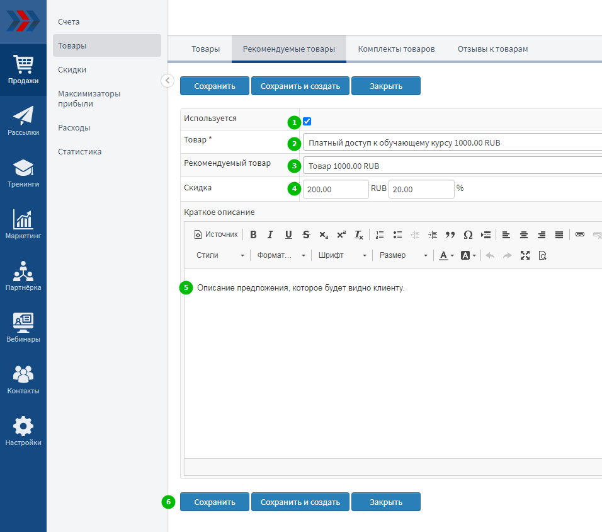Insert a block quote
602x532 pixels.
450,234
